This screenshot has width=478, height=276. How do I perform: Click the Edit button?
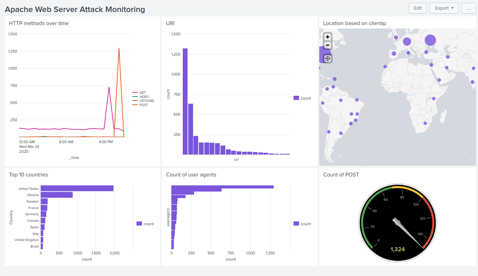point(418,8)
